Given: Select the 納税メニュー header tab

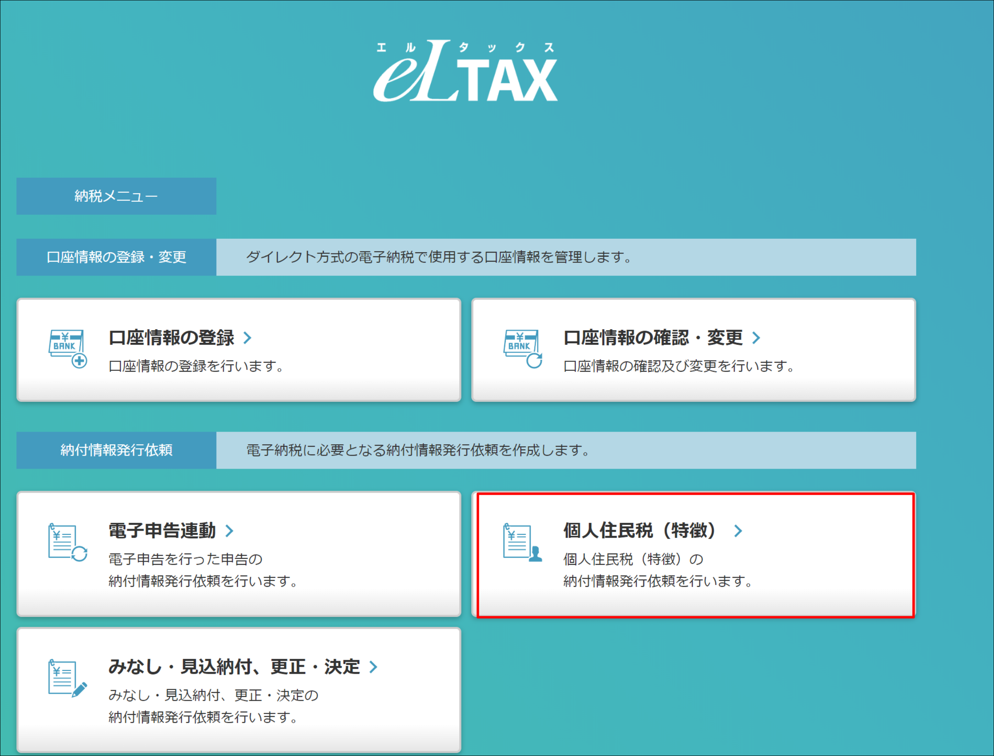Looking at the screenshot, I should coord(116,196).
